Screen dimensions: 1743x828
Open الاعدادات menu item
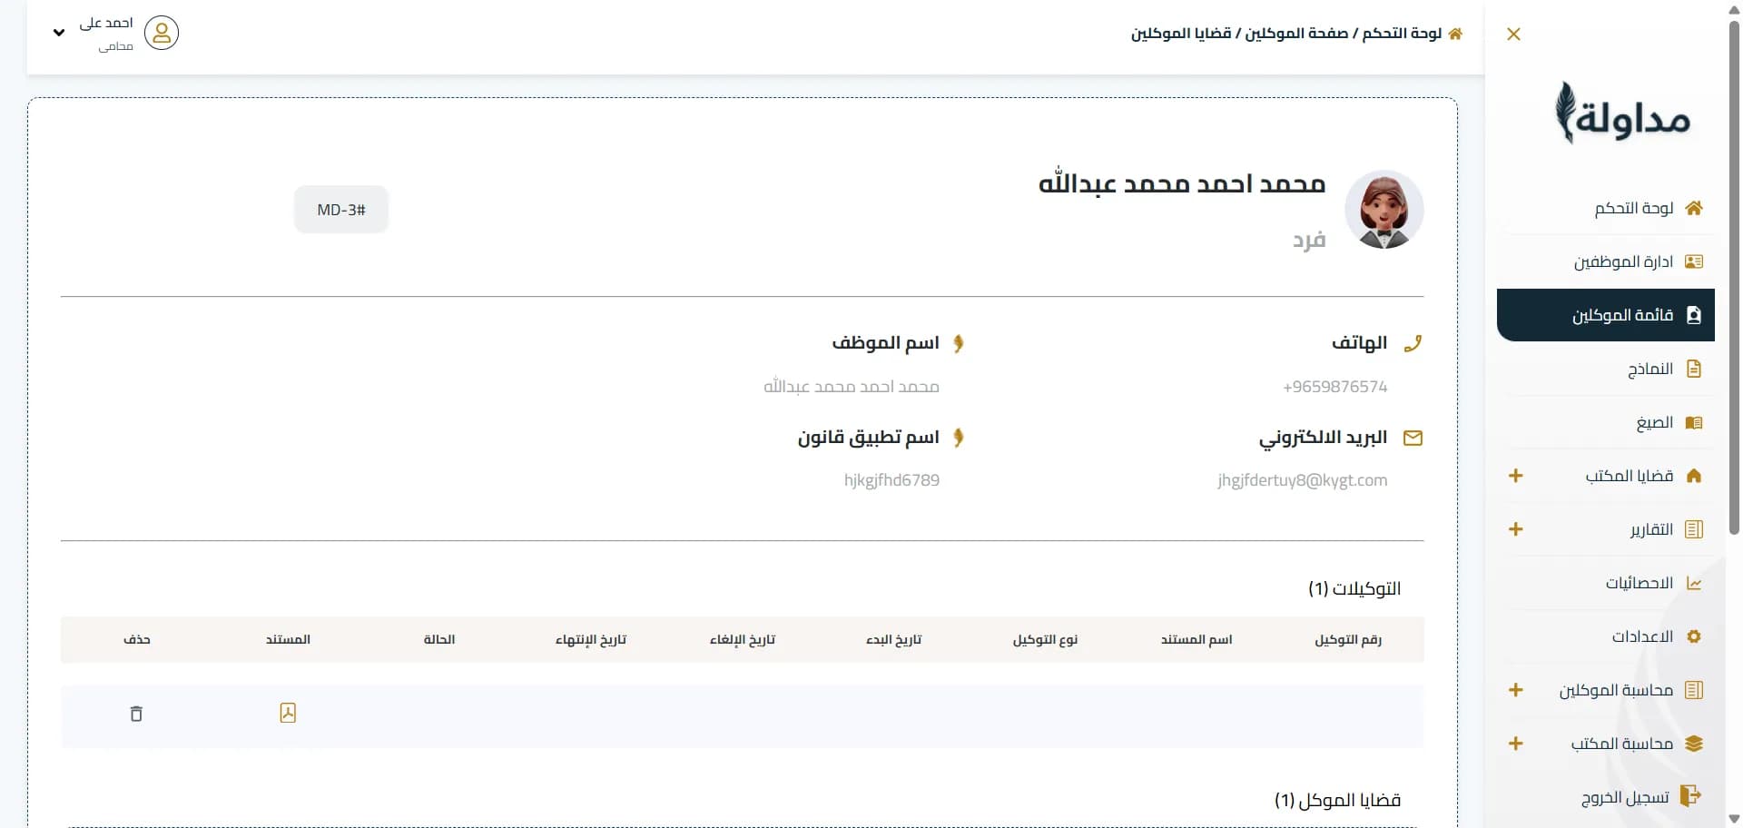tap(1605, 636)
